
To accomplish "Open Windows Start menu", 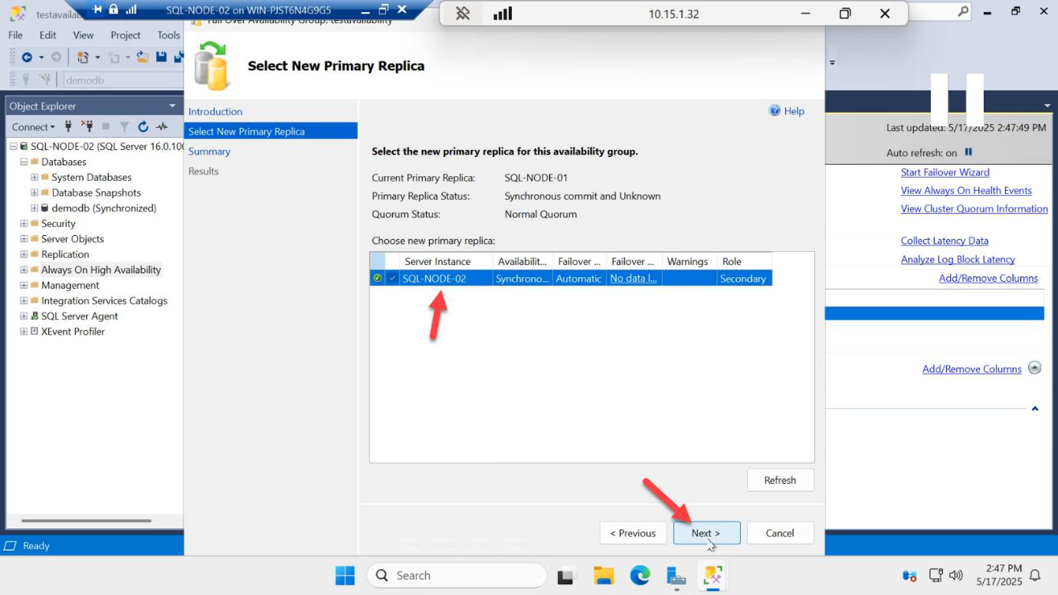I will click(345, 575).
